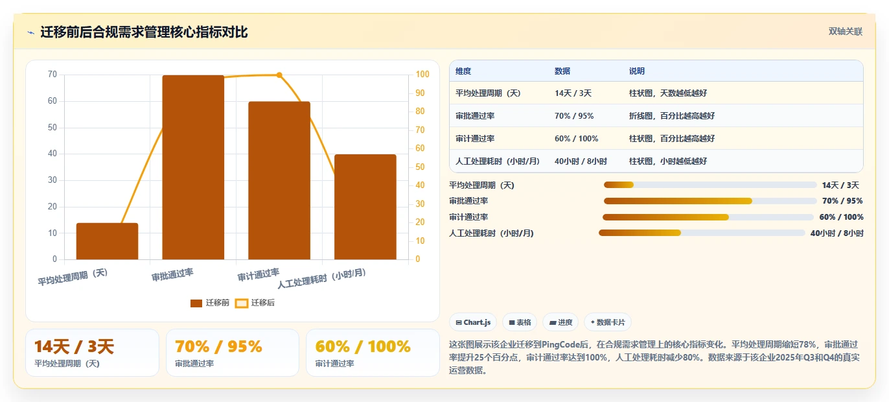Viewport: 889px width, 402px height.
Task: Click the Chart.js chip icon
Action: point(459,322)
